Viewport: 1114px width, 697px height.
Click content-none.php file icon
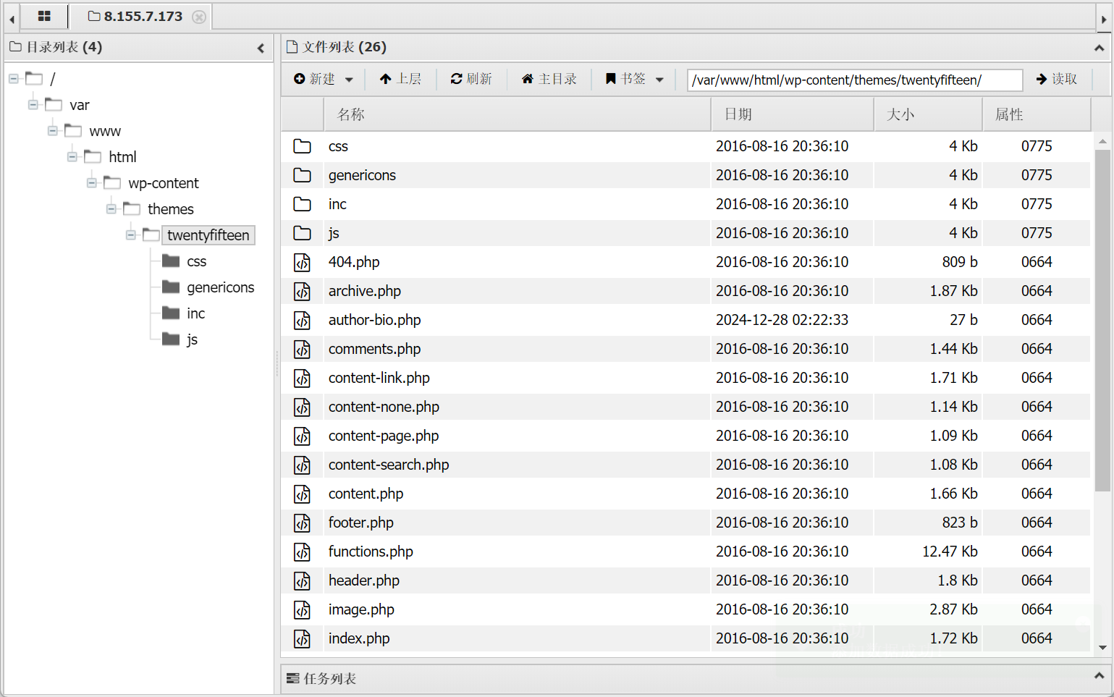coord(302,407)
